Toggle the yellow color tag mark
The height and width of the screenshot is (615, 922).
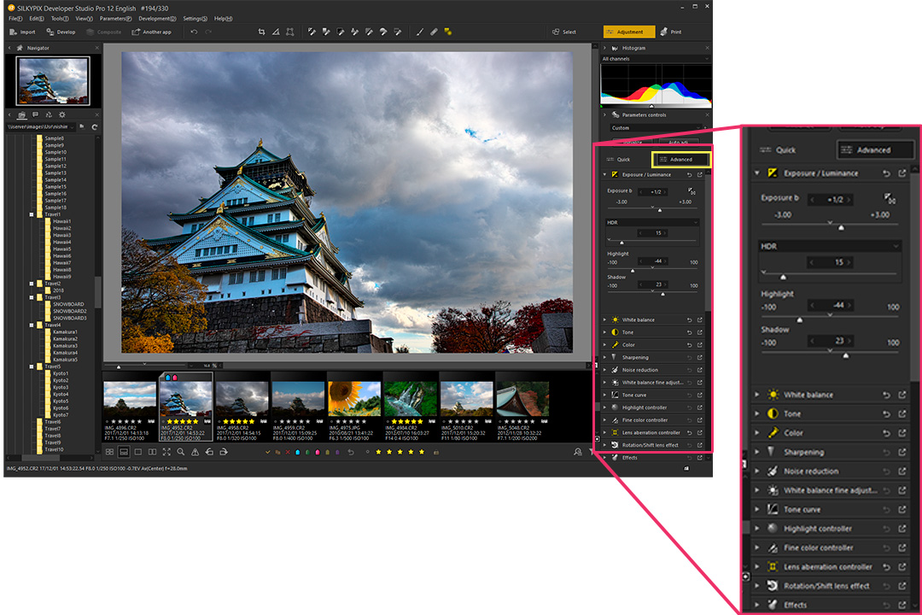pyautogui.click(x=328, y=452)
